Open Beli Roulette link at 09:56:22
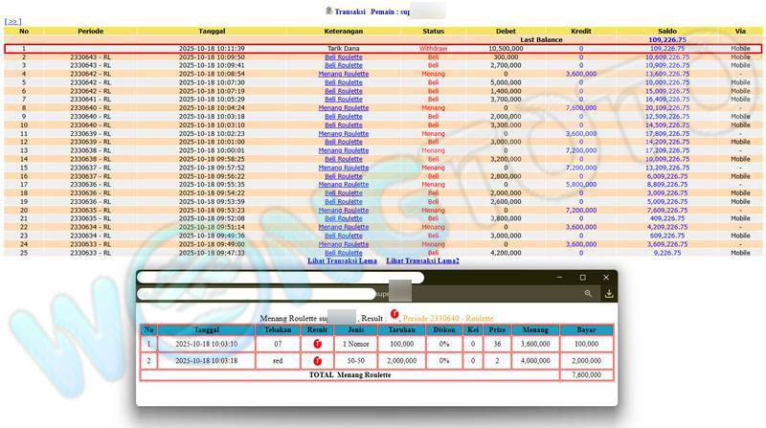The height and width of the screenshot is (428, 766). pyautogui.click(x=344, y=176)
